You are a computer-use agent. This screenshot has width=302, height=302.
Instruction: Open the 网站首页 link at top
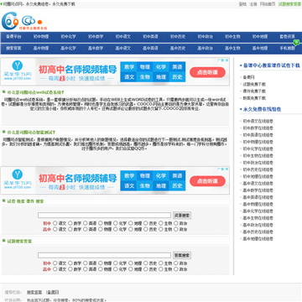point(268,4)
